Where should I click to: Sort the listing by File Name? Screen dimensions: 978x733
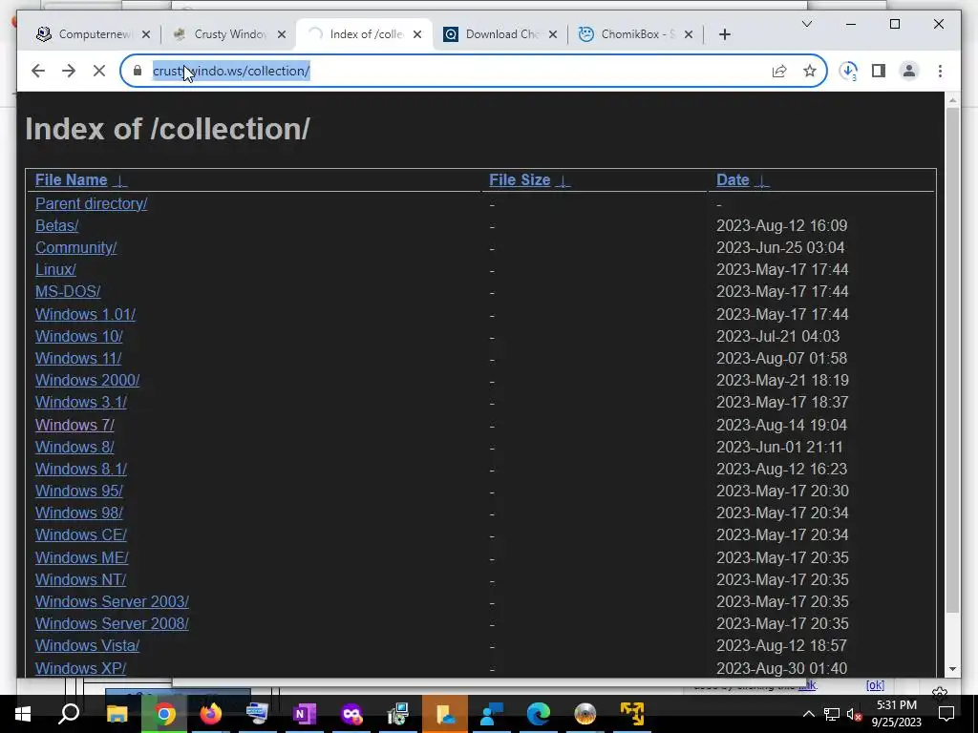coord(71,180)
